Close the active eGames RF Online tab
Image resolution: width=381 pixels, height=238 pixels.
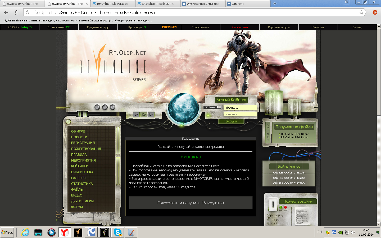tap(87, 4)
